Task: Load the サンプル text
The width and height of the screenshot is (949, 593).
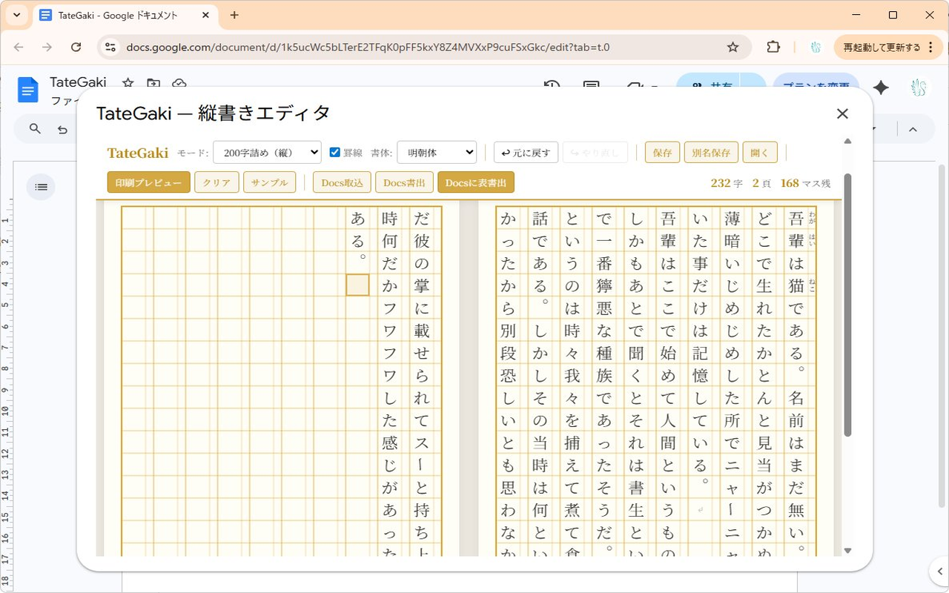Action: coord(270,182)
